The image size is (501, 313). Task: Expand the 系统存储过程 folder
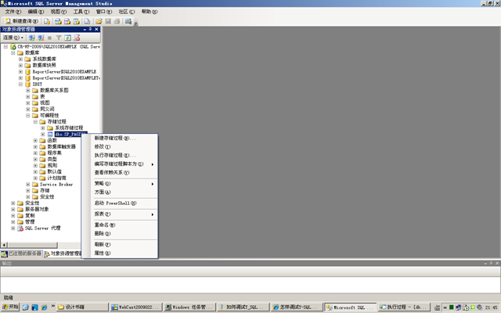43,128
